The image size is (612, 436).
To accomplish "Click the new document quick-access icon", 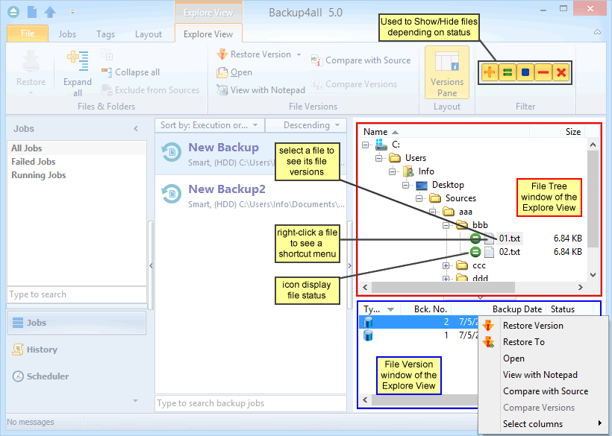I will (32, 12).
